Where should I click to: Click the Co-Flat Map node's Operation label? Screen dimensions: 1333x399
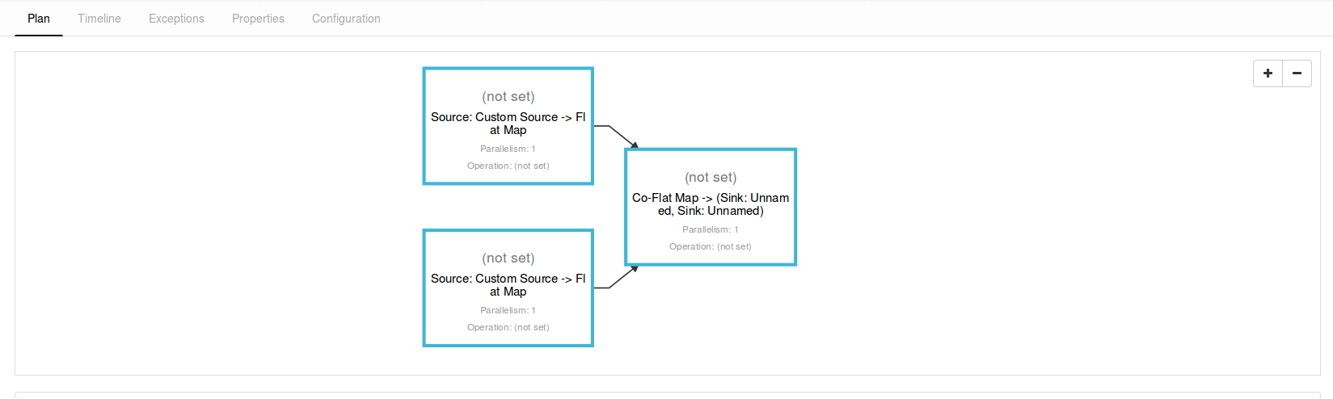[711, 246]
